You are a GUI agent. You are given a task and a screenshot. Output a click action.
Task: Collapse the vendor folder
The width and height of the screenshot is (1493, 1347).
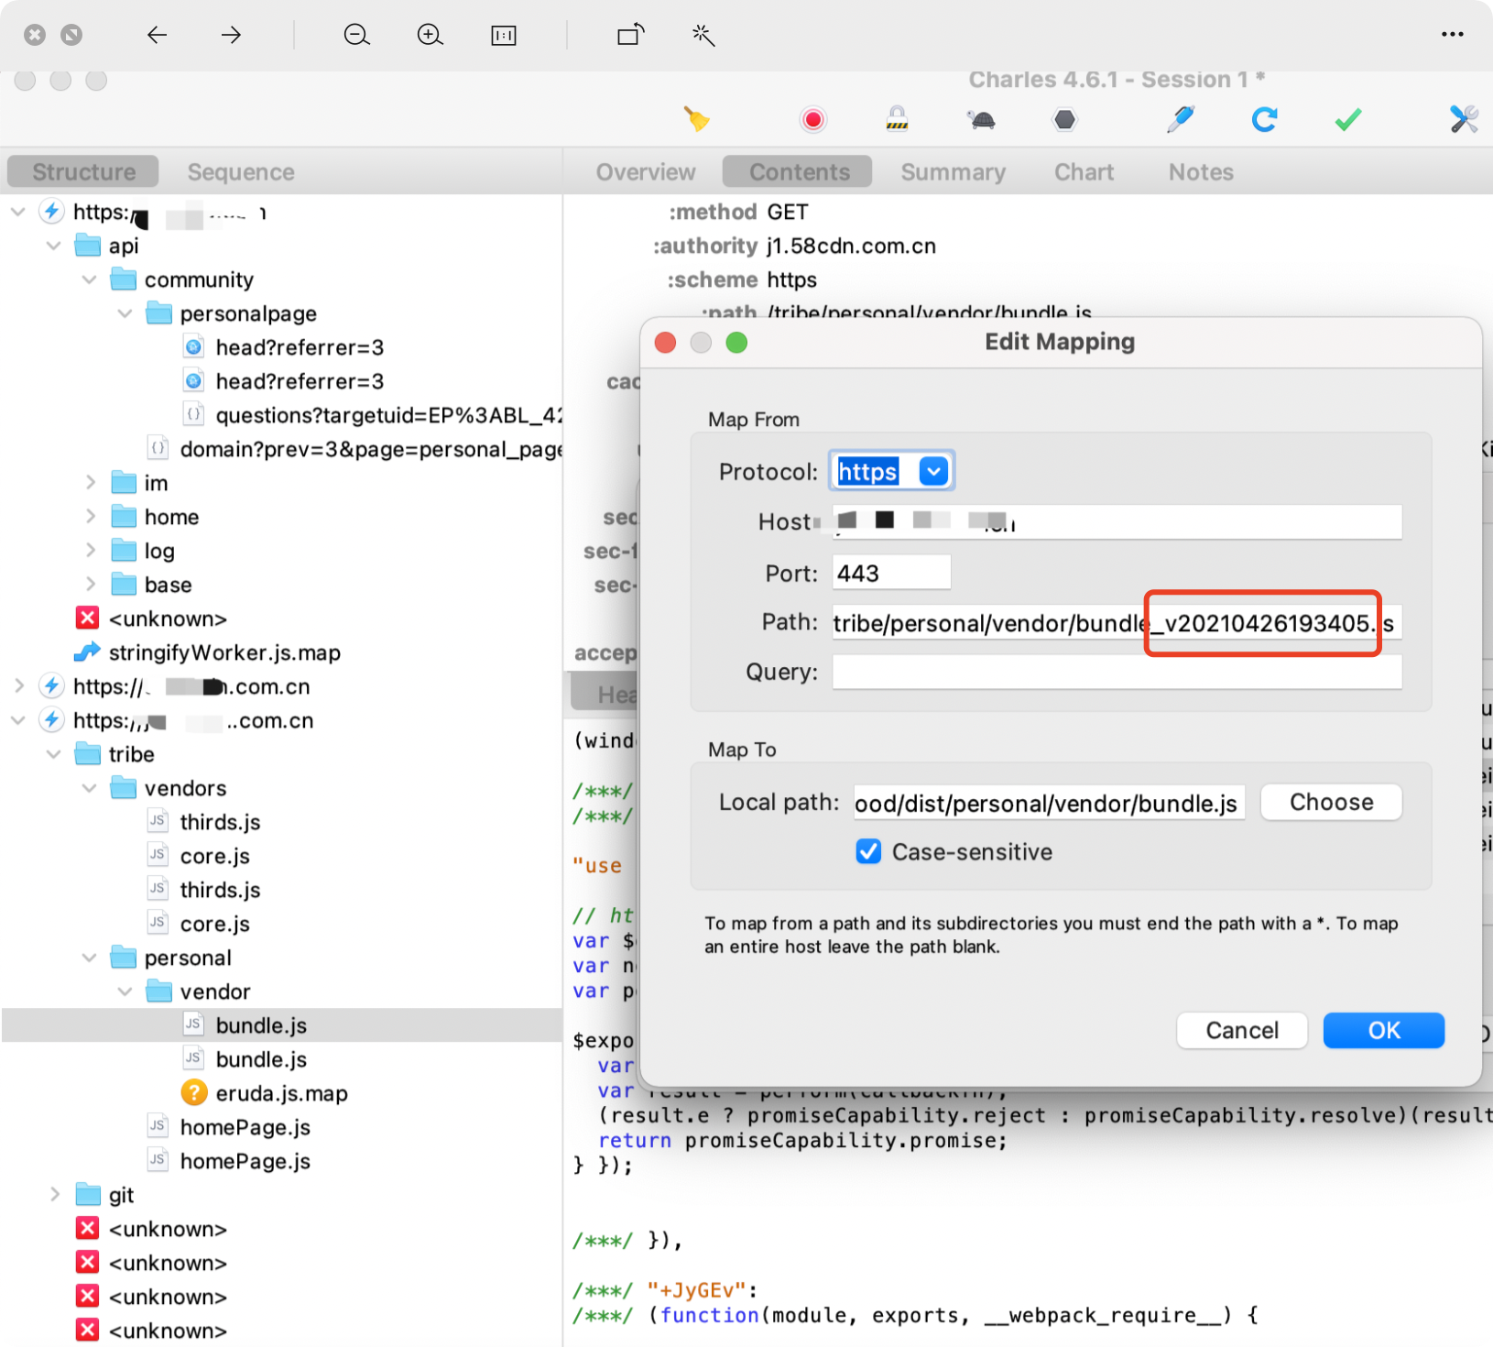[x=125, y=991]
